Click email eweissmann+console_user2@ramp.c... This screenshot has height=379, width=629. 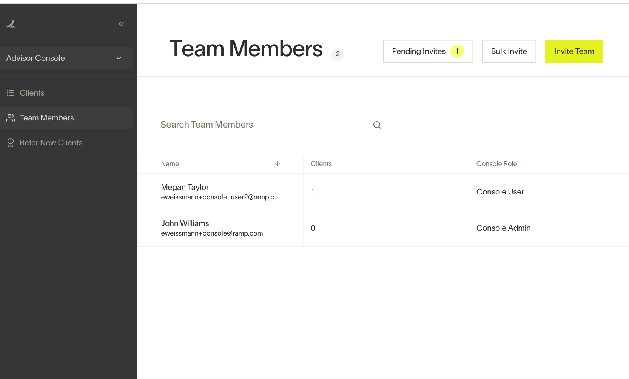(x=220, y=197)
